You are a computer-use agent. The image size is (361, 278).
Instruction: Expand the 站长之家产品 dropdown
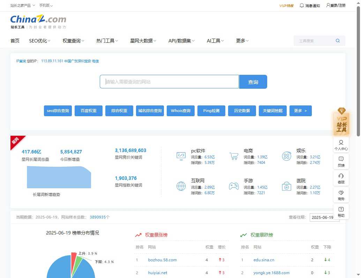pos(21,5)
